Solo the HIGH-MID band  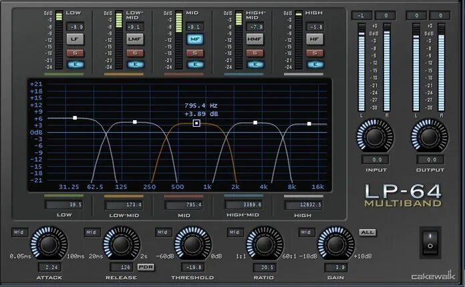pos(255,53)
